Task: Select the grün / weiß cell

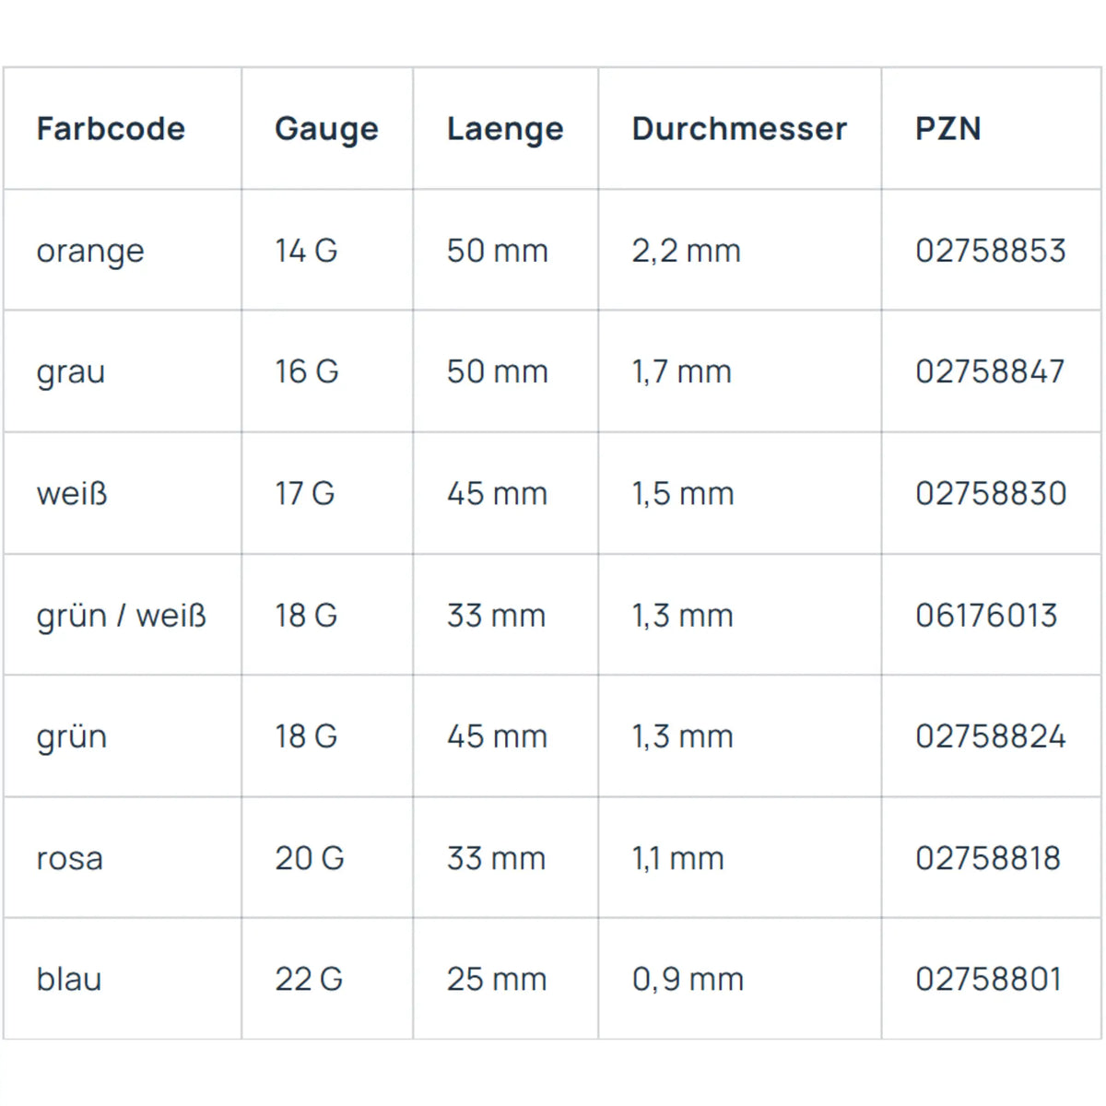Action: coord(122,615)
